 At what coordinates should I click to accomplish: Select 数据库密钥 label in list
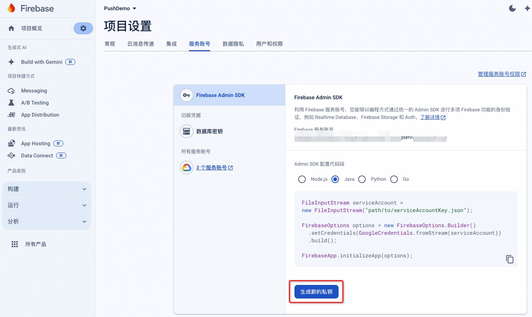point(209,131)
